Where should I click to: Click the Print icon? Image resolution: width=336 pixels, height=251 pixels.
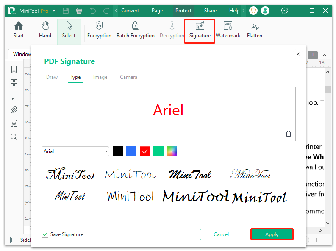(x=79, y=11)
